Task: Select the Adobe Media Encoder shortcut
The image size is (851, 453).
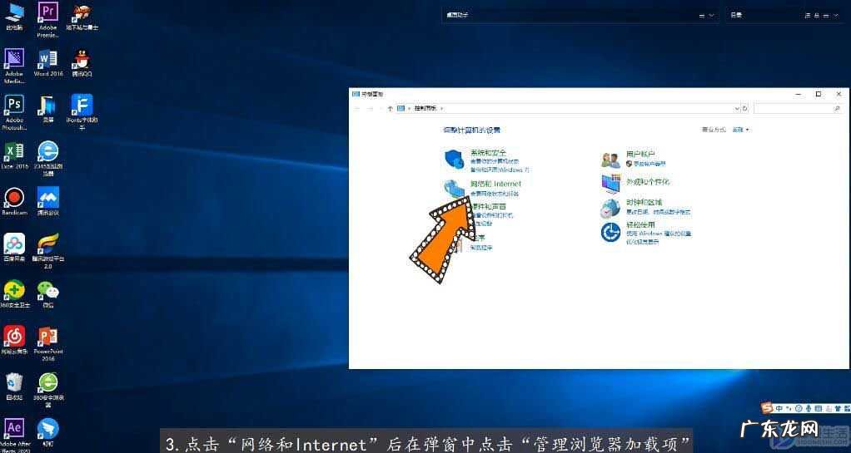Action: (x=14, y=66)
